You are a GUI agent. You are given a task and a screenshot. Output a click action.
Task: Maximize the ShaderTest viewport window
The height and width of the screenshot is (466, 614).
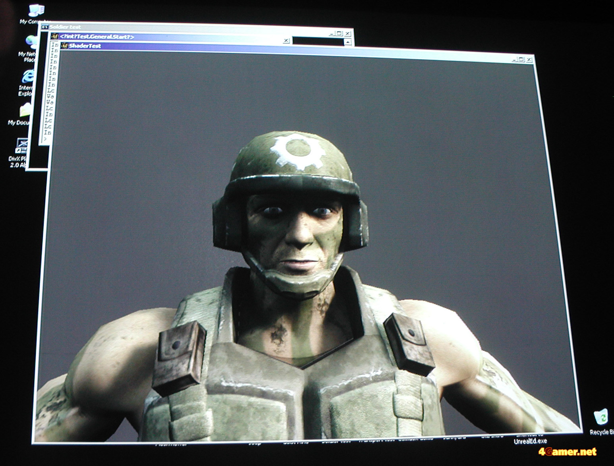click(x=521, y=60)
